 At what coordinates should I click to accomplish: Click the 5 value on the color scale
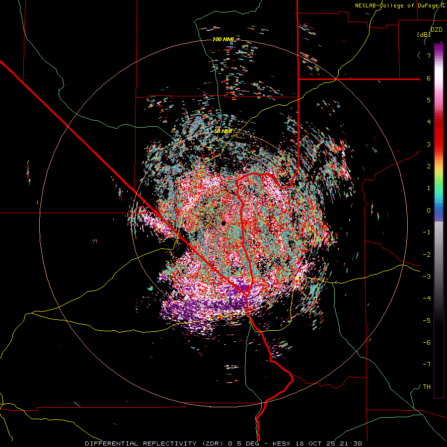pyautogui.click(x=429, y=100)
